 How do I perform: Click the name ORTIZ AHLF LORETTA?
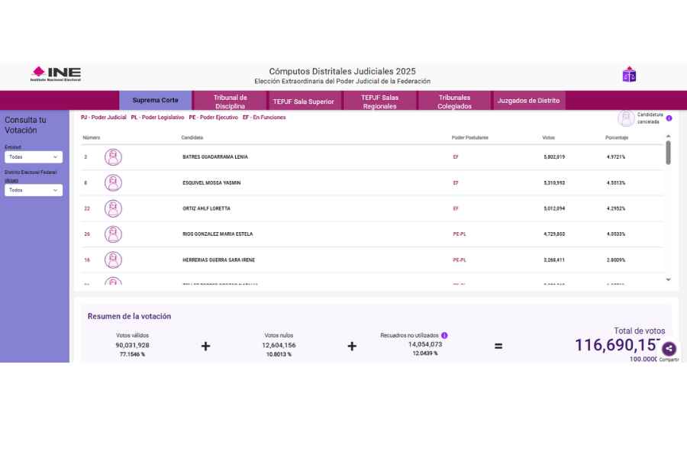tap(206, 208)
